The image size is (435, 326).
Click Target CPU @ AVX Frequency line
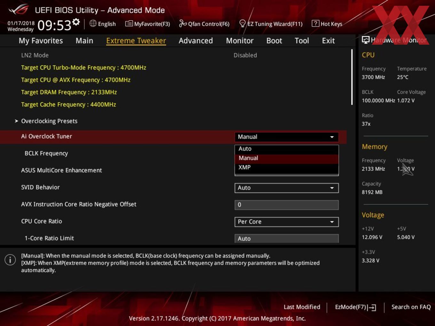coord(76,80)
